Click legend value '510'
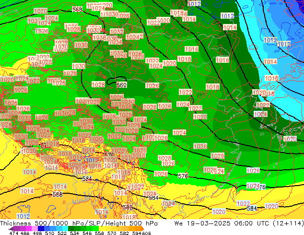The image size is (304, 235). [x=50, y=233]
